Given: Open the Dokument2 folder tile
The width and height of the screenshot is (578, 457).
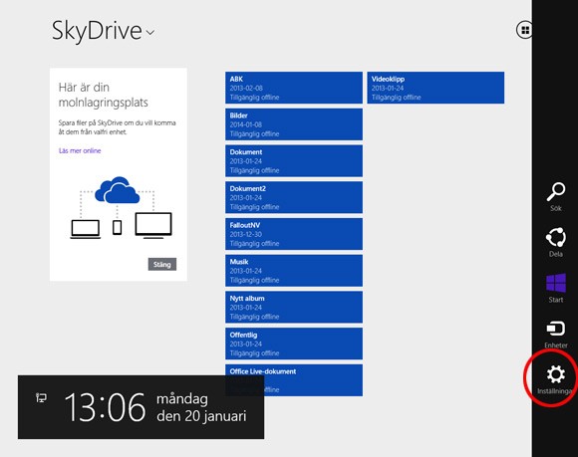Looking at the screenshot, I should click(x=294, y=197).
